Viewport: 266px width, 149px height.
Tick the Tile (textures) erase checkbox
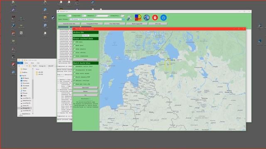point(74,56)
